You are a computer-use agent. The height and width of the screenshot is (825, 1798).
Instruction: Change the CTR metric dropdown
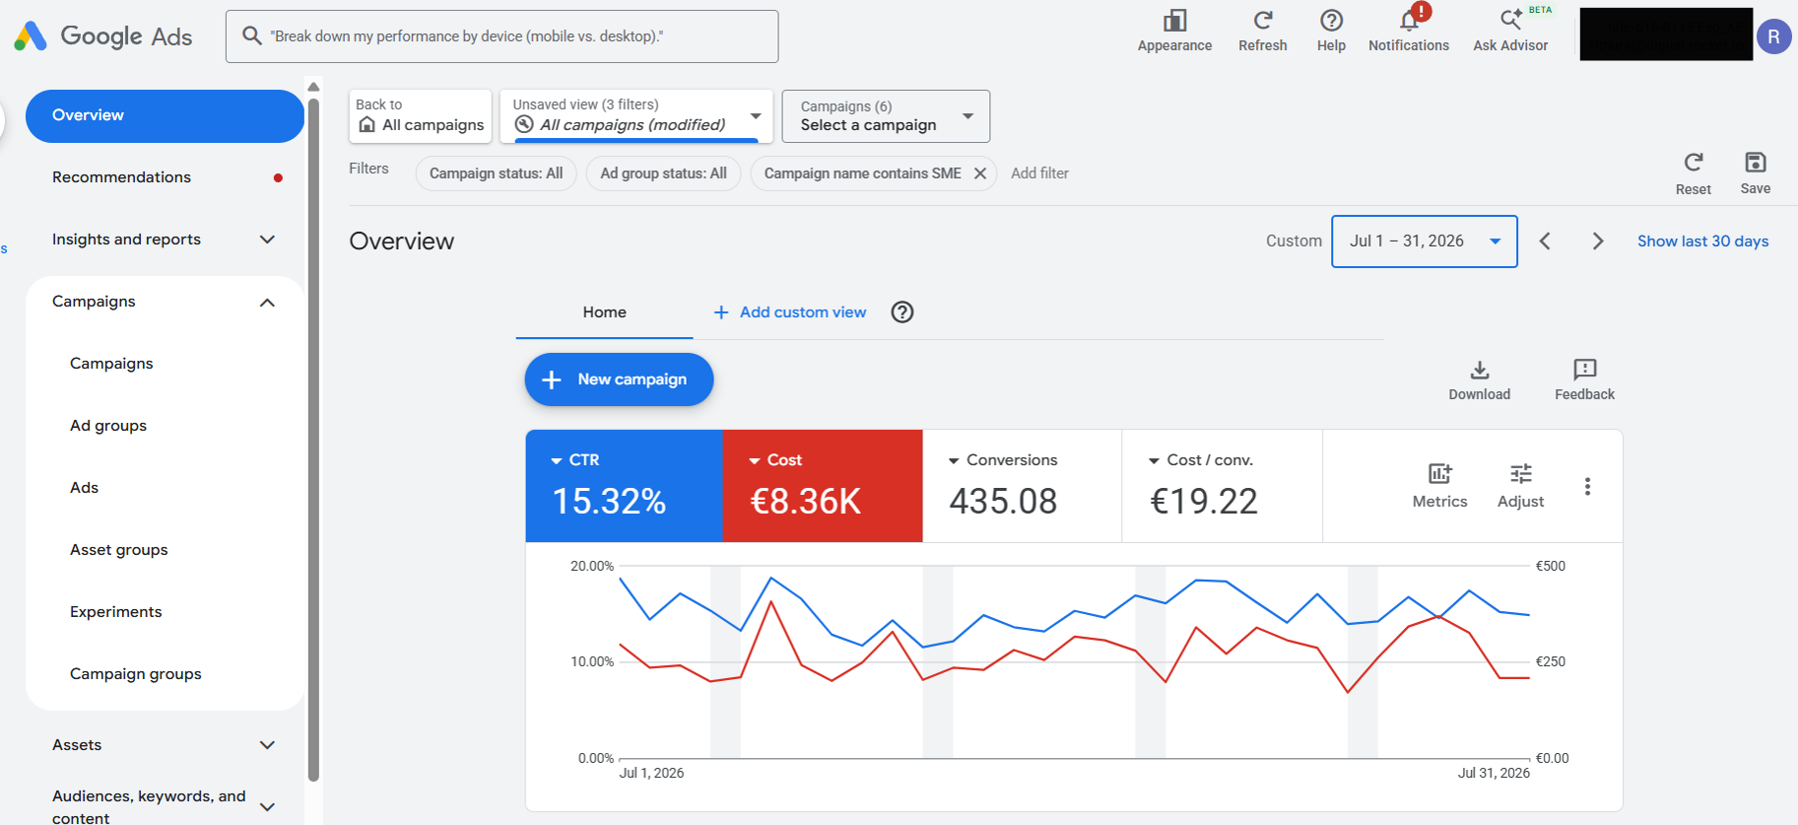[575, 460]
